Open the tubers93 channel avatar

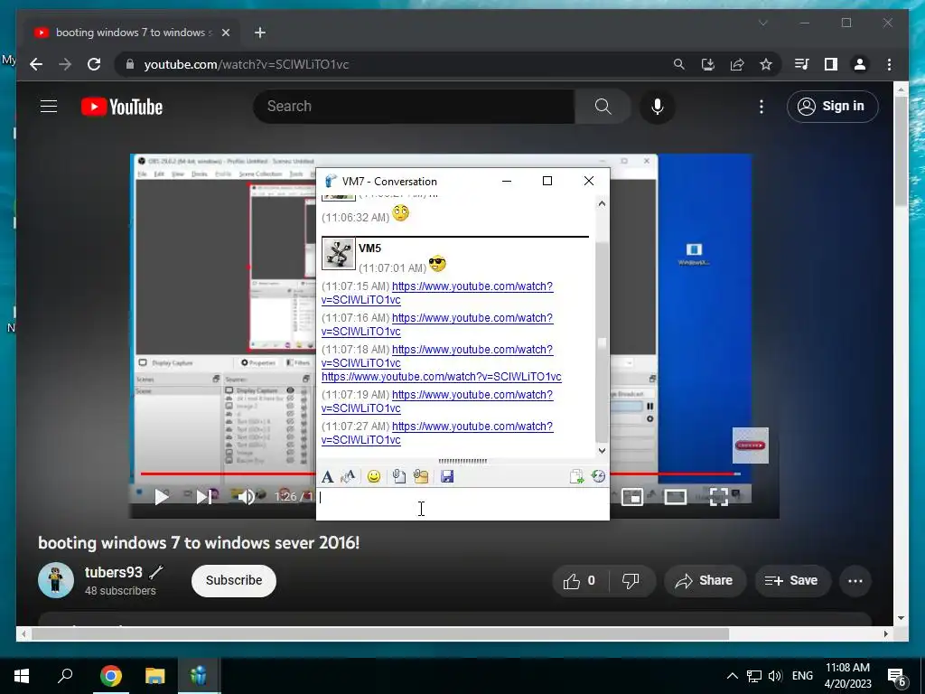[56, 580]
